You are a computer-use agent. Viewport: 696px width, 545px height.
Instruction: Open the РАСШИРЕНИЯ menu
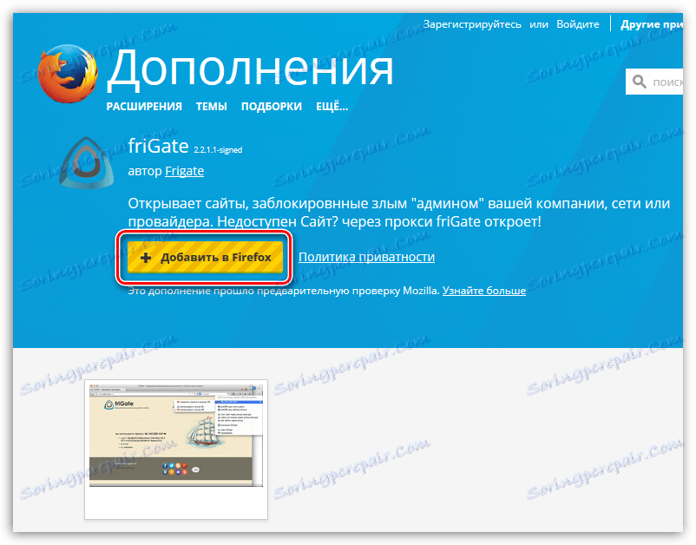pos(144,107)
